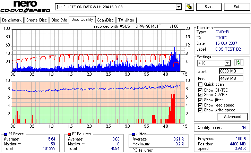The height and width of the screenshot is (153, 251).
Task: Open the Advanced settings button
Action: pyautogui.click(x=232, y=117)
